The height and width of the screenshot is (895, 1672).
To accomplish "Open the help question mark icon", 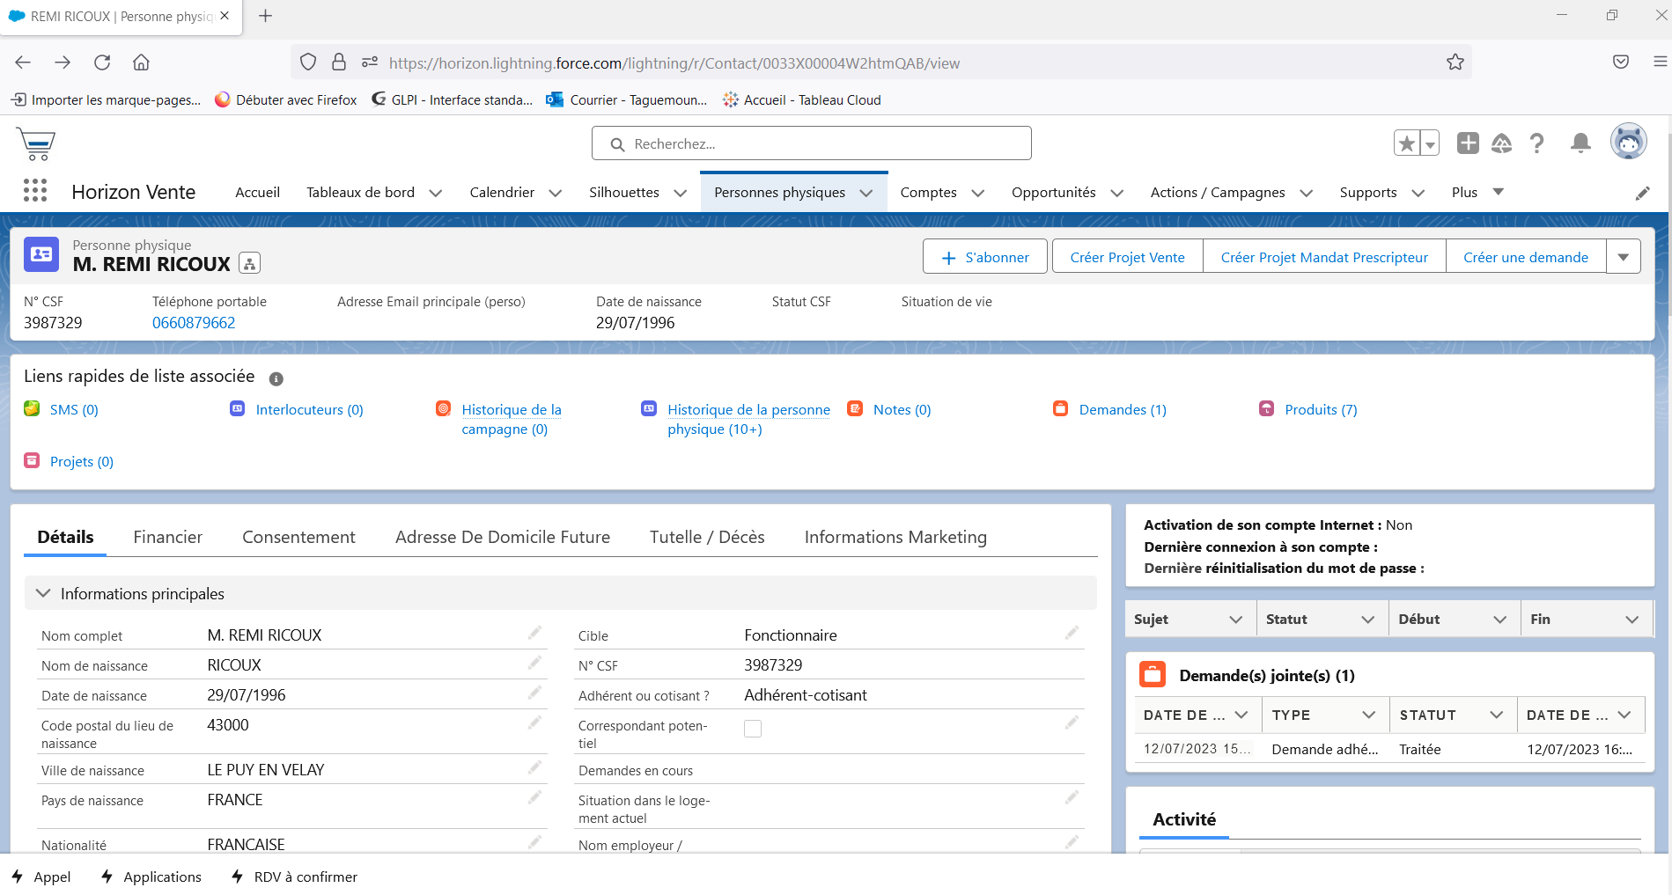I will click(1536, 143).
